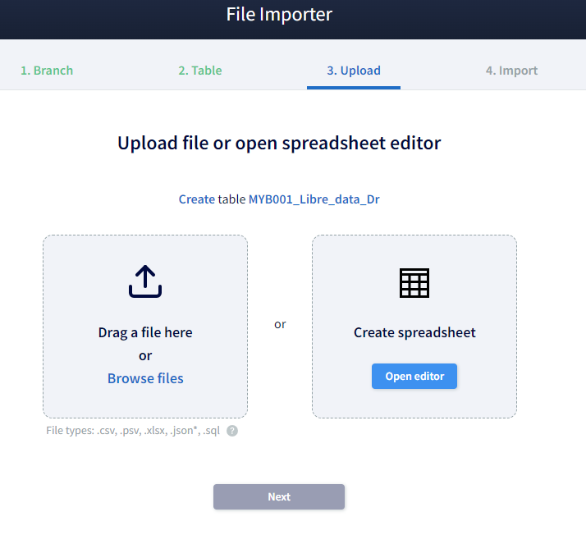
Task: Click the "Upload file or open spreadsheet editor" heading
Action: click(279, 143)
